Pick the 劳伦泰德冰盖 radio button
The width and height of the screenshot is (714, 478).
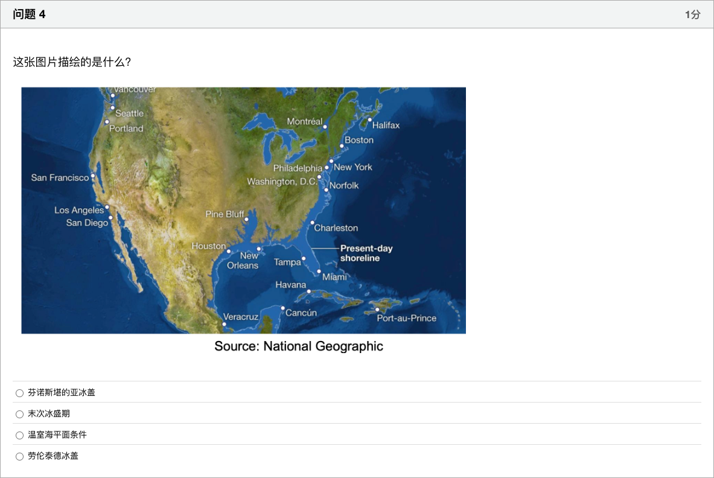(x=19, y=456)
